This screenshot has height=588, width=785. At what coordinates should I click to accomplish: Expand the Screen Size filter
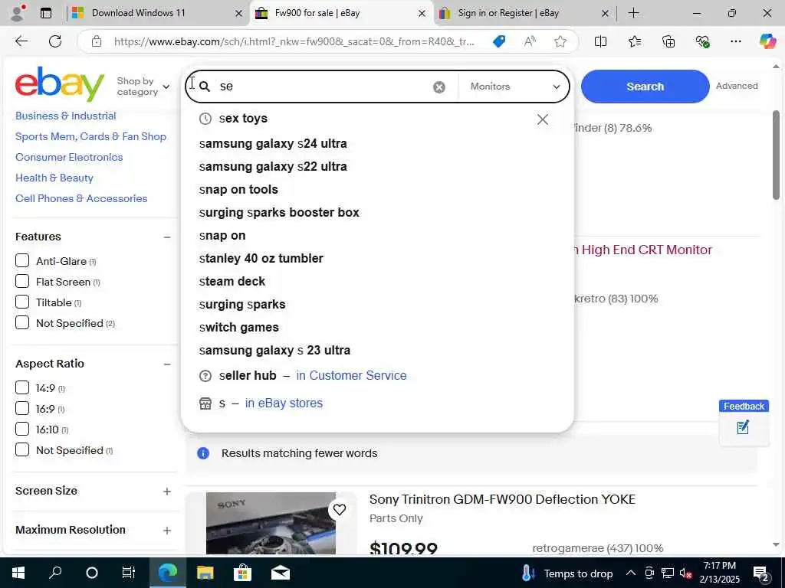click(167, 491)
